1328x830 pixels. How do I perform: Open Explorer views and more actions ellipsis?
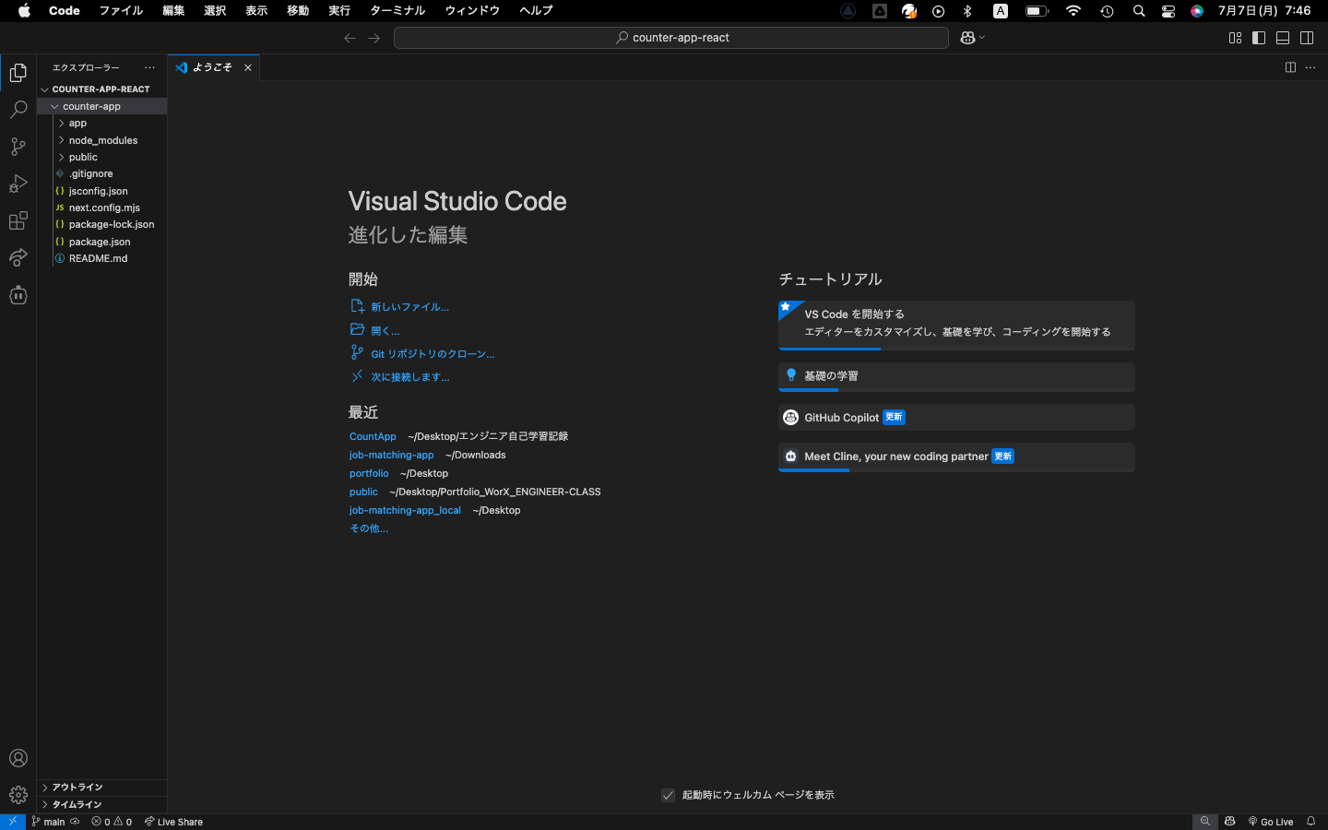click(149, 67)
